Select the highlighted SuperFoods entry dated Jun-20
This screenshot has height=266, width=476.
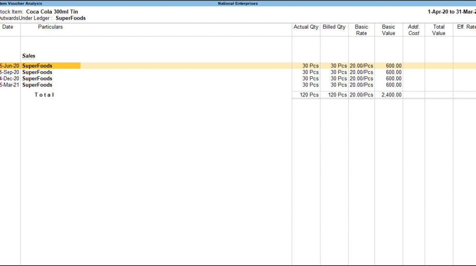tap(37, 66)
